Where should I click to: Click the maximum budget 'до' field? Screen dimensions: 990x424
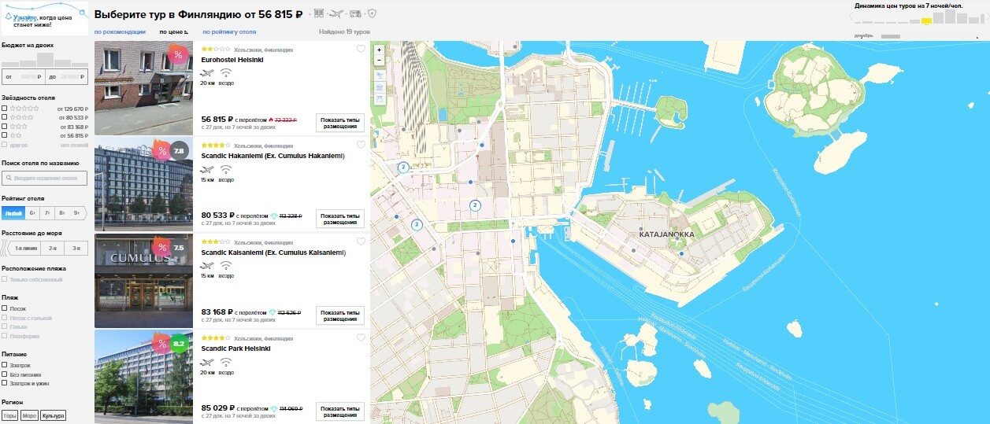pos(66,76)
